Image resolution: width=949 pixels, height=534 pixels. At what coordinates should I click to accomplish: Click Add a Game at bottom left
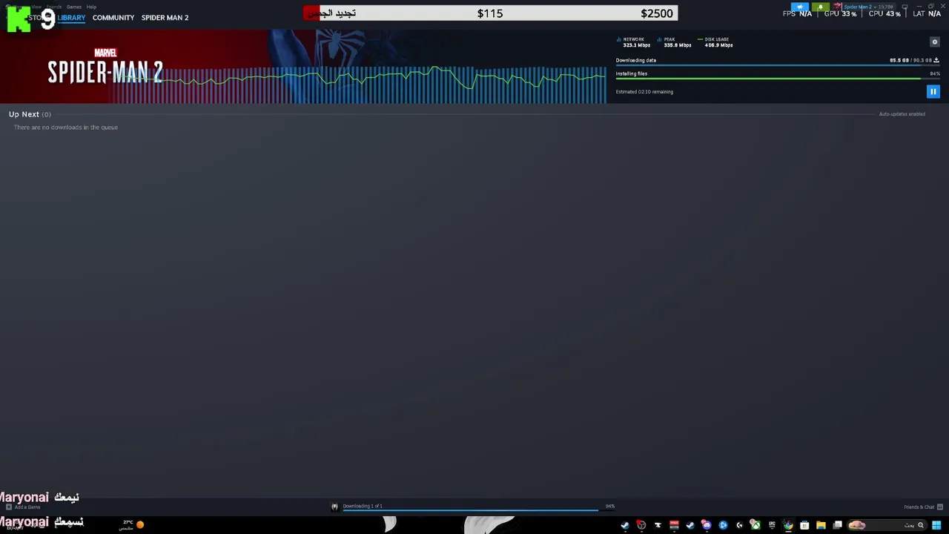pyautogui.click(x=23, y=507)
